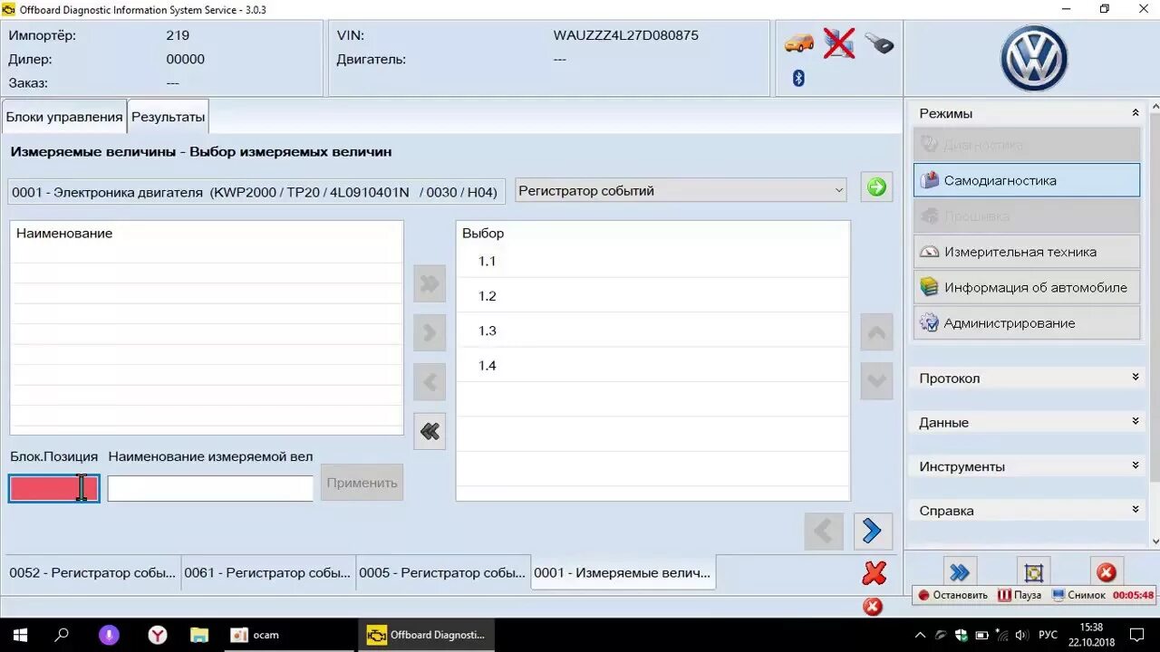Image resolution: width=1160 pixels, height=652 pixels.
Task: Click the Снимок screenshot icon in recorder bar
Action: click(1058, 594)
